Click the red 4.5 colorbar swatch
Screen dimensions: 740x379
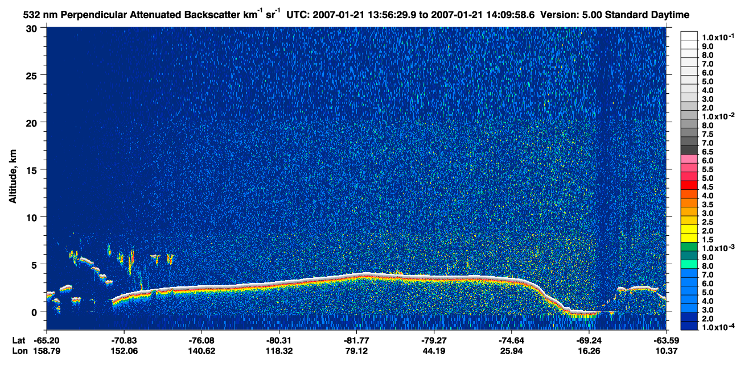click(x=689, y=186)
